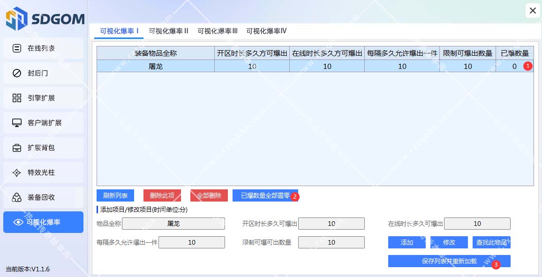Click the 特效光柱 sparkle icon
Screen dimensions: 542x277
coord(17,172)
